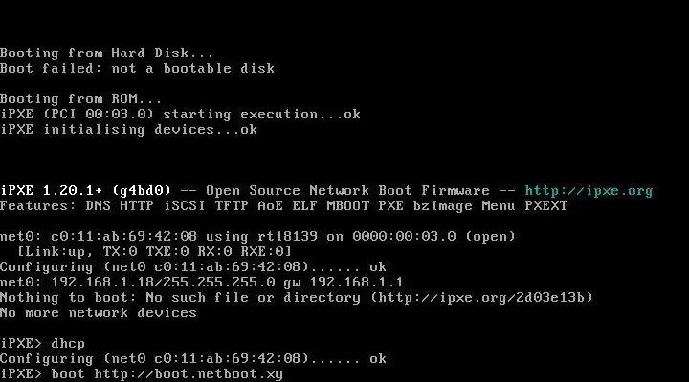Click the 'Booting from ROM...' line
Screen dimensions: 689x382
(80, 98)
